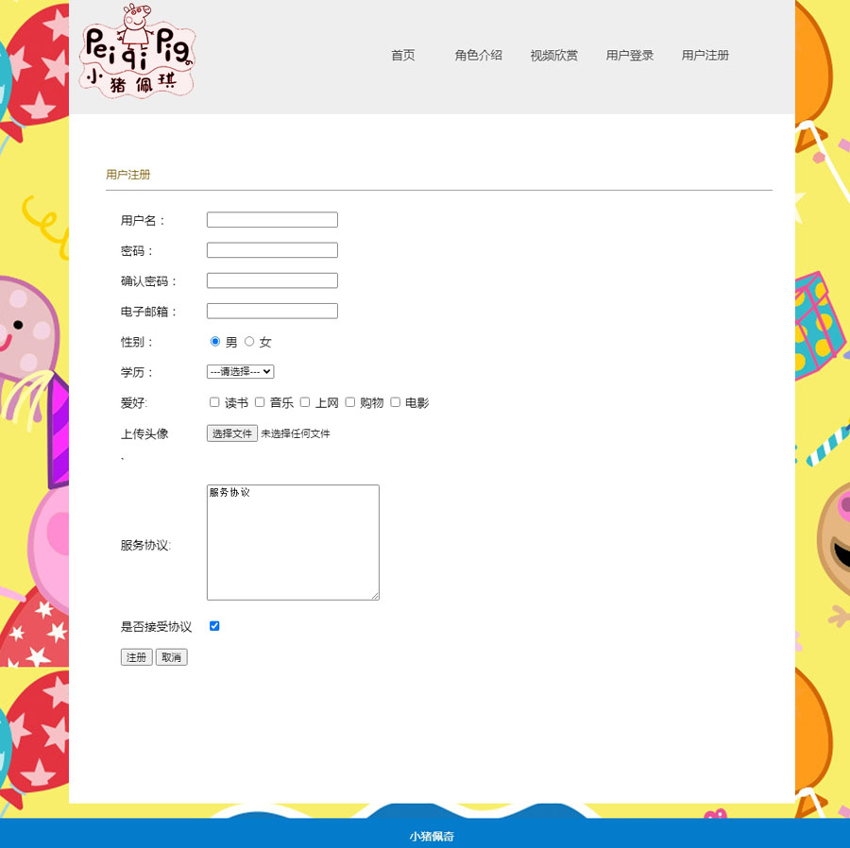Viewport: 850px width, 848px height.
Task: Select the 女 radio button
Action: (x=249, y=341)
